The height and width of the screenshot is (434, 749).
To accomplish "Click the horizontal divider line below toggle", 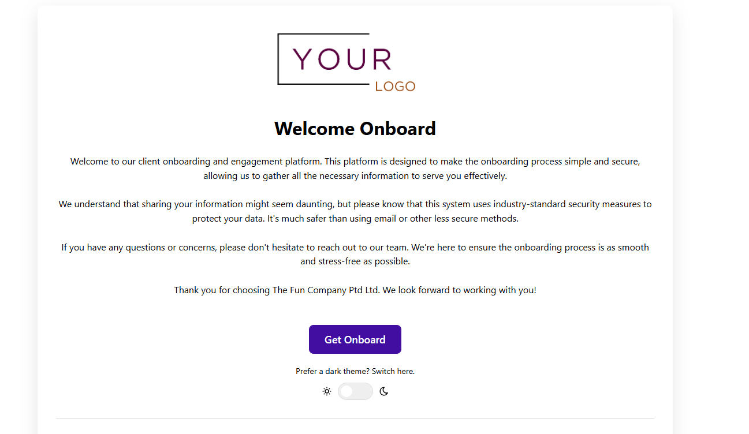I will click(355, 418).
